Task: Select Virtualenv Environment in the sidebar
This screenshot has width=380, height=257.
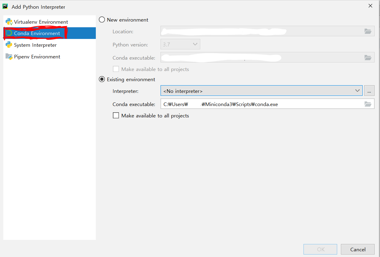Action: tap(49, 22)
